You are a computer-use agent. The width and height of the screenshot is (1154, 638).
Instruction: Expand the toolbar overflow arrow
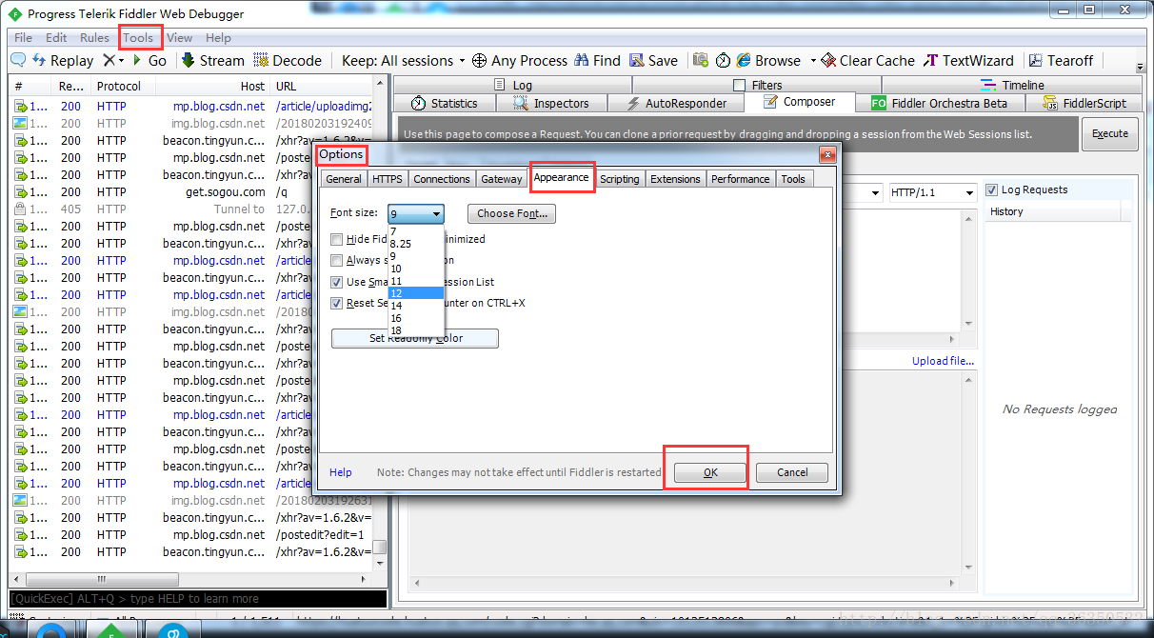pos(1141,68)
